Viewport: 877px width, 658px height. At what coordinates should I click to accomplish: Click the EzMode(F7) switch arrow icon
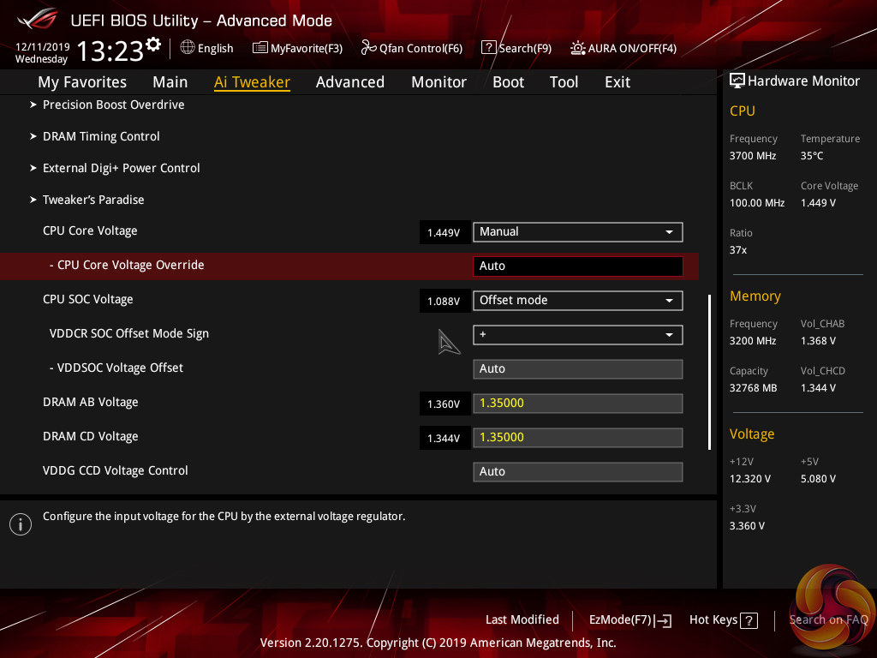[x=663, y=620]
